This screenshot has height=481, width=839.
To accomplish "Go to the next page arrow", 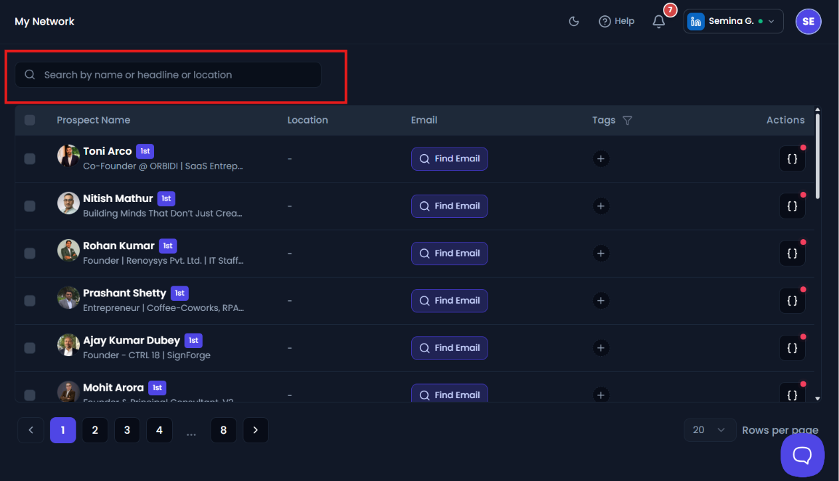I will point(256,430).
